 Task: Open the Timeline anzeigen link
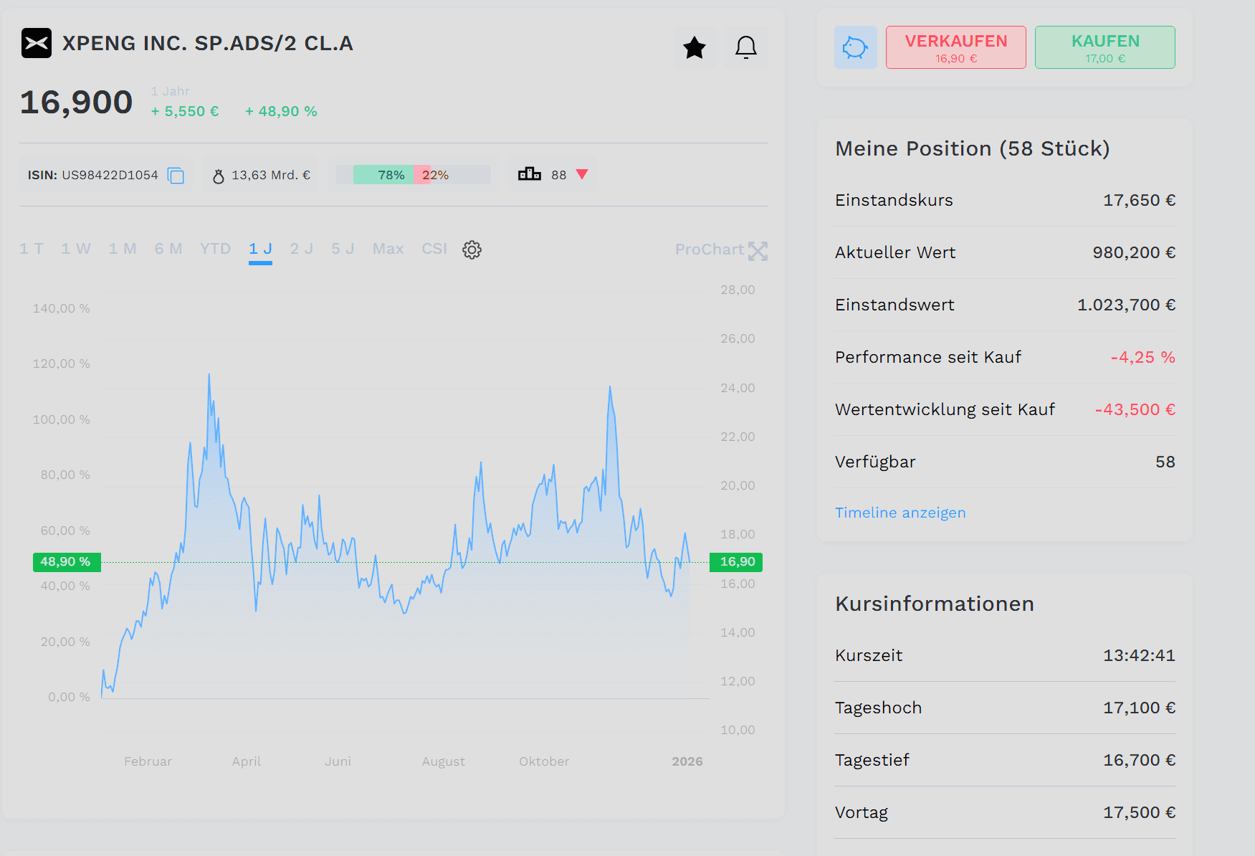(x=900, y=513)
